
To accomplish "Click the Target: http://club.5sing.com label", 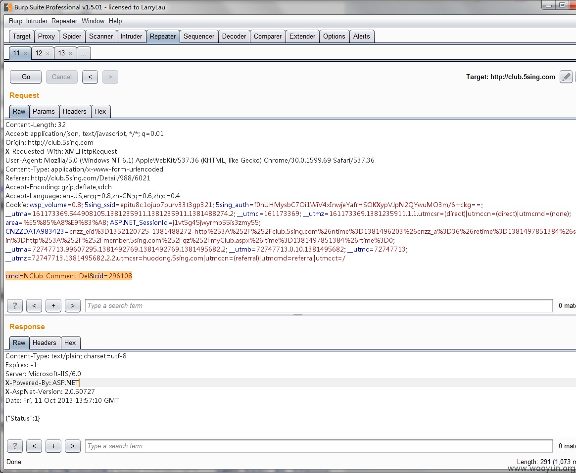I will [511, 77].
